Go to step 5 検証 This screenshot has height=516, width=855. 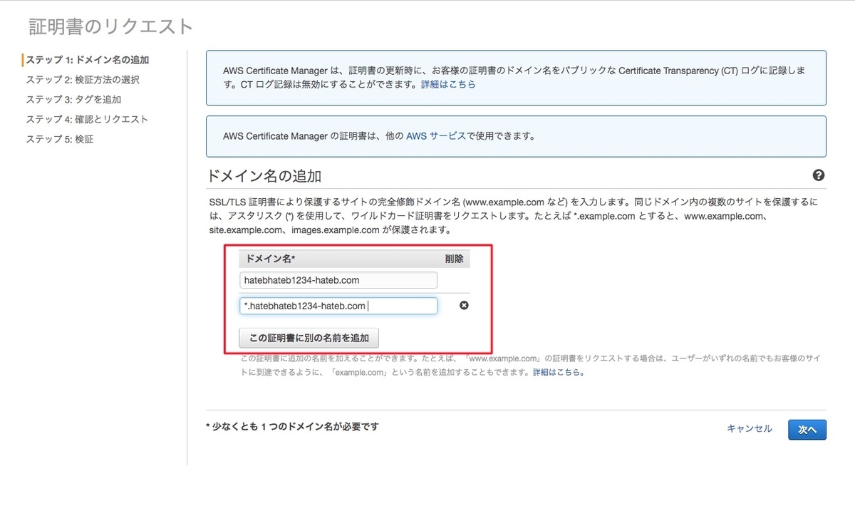click(60, 140)
